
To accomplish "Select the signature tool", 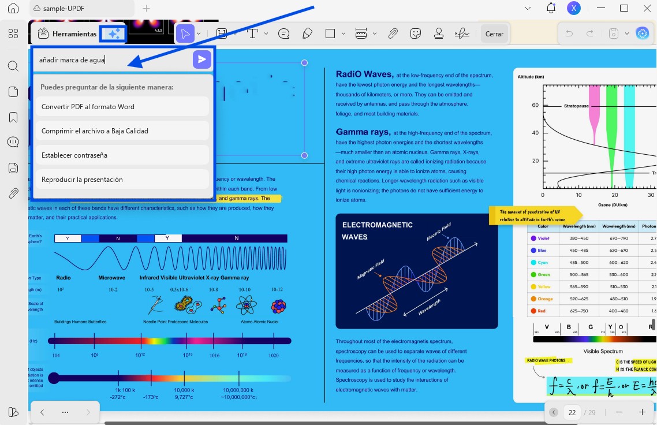I will pos(461,33).
